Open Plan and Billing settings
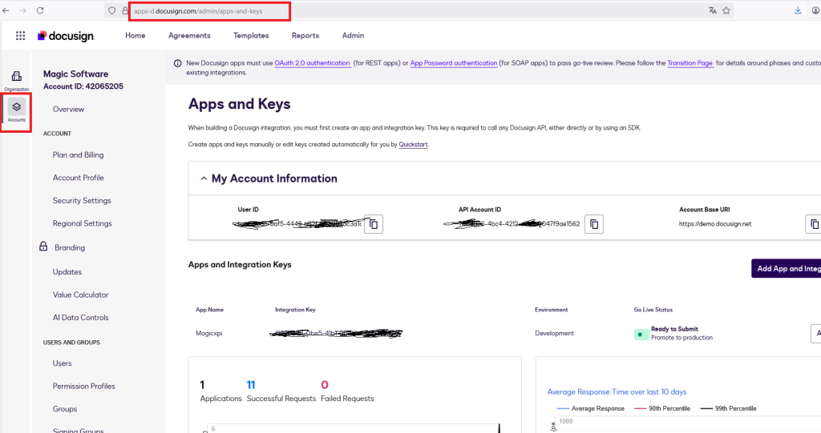Viewport: 821px width, 433px height. pyautogui.click(x=78, y=154)
